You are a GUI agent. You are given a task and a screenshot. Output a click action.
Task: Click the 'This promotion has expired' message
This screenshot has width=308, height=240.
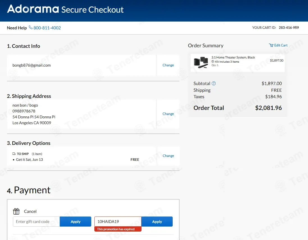[118, 229]
